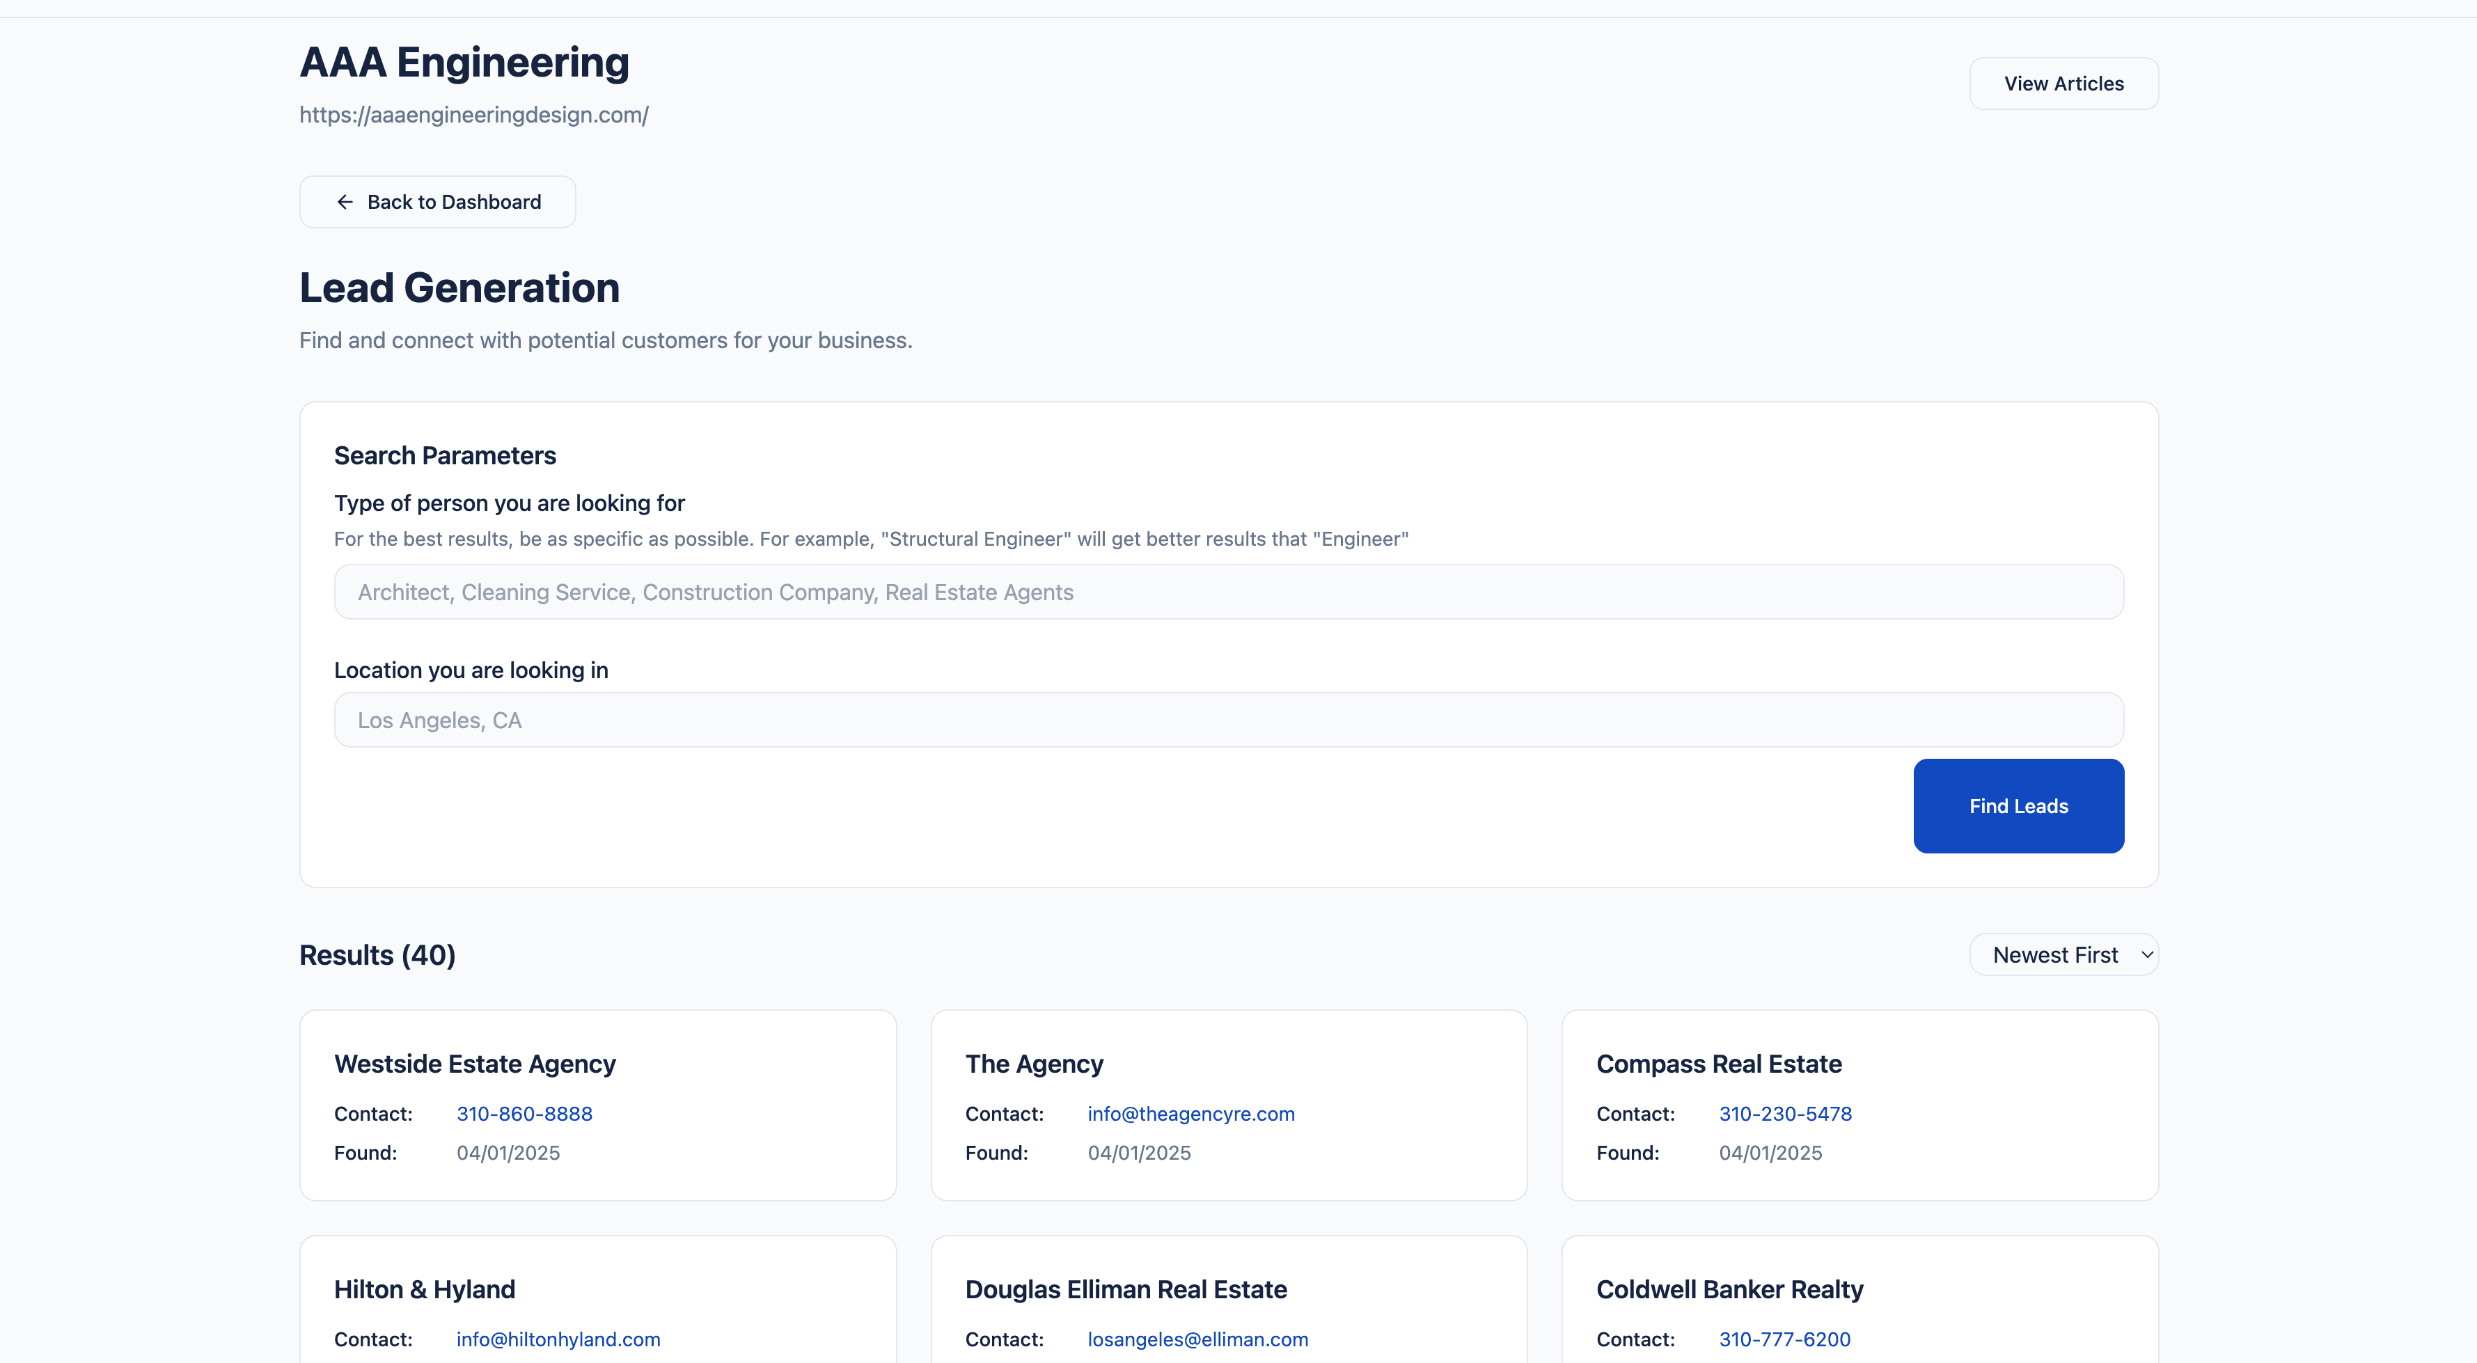Screen dimensions: 2477x1363
Task: Click the aaaengineeringdesign.com URL text
Action: [473, 116]
